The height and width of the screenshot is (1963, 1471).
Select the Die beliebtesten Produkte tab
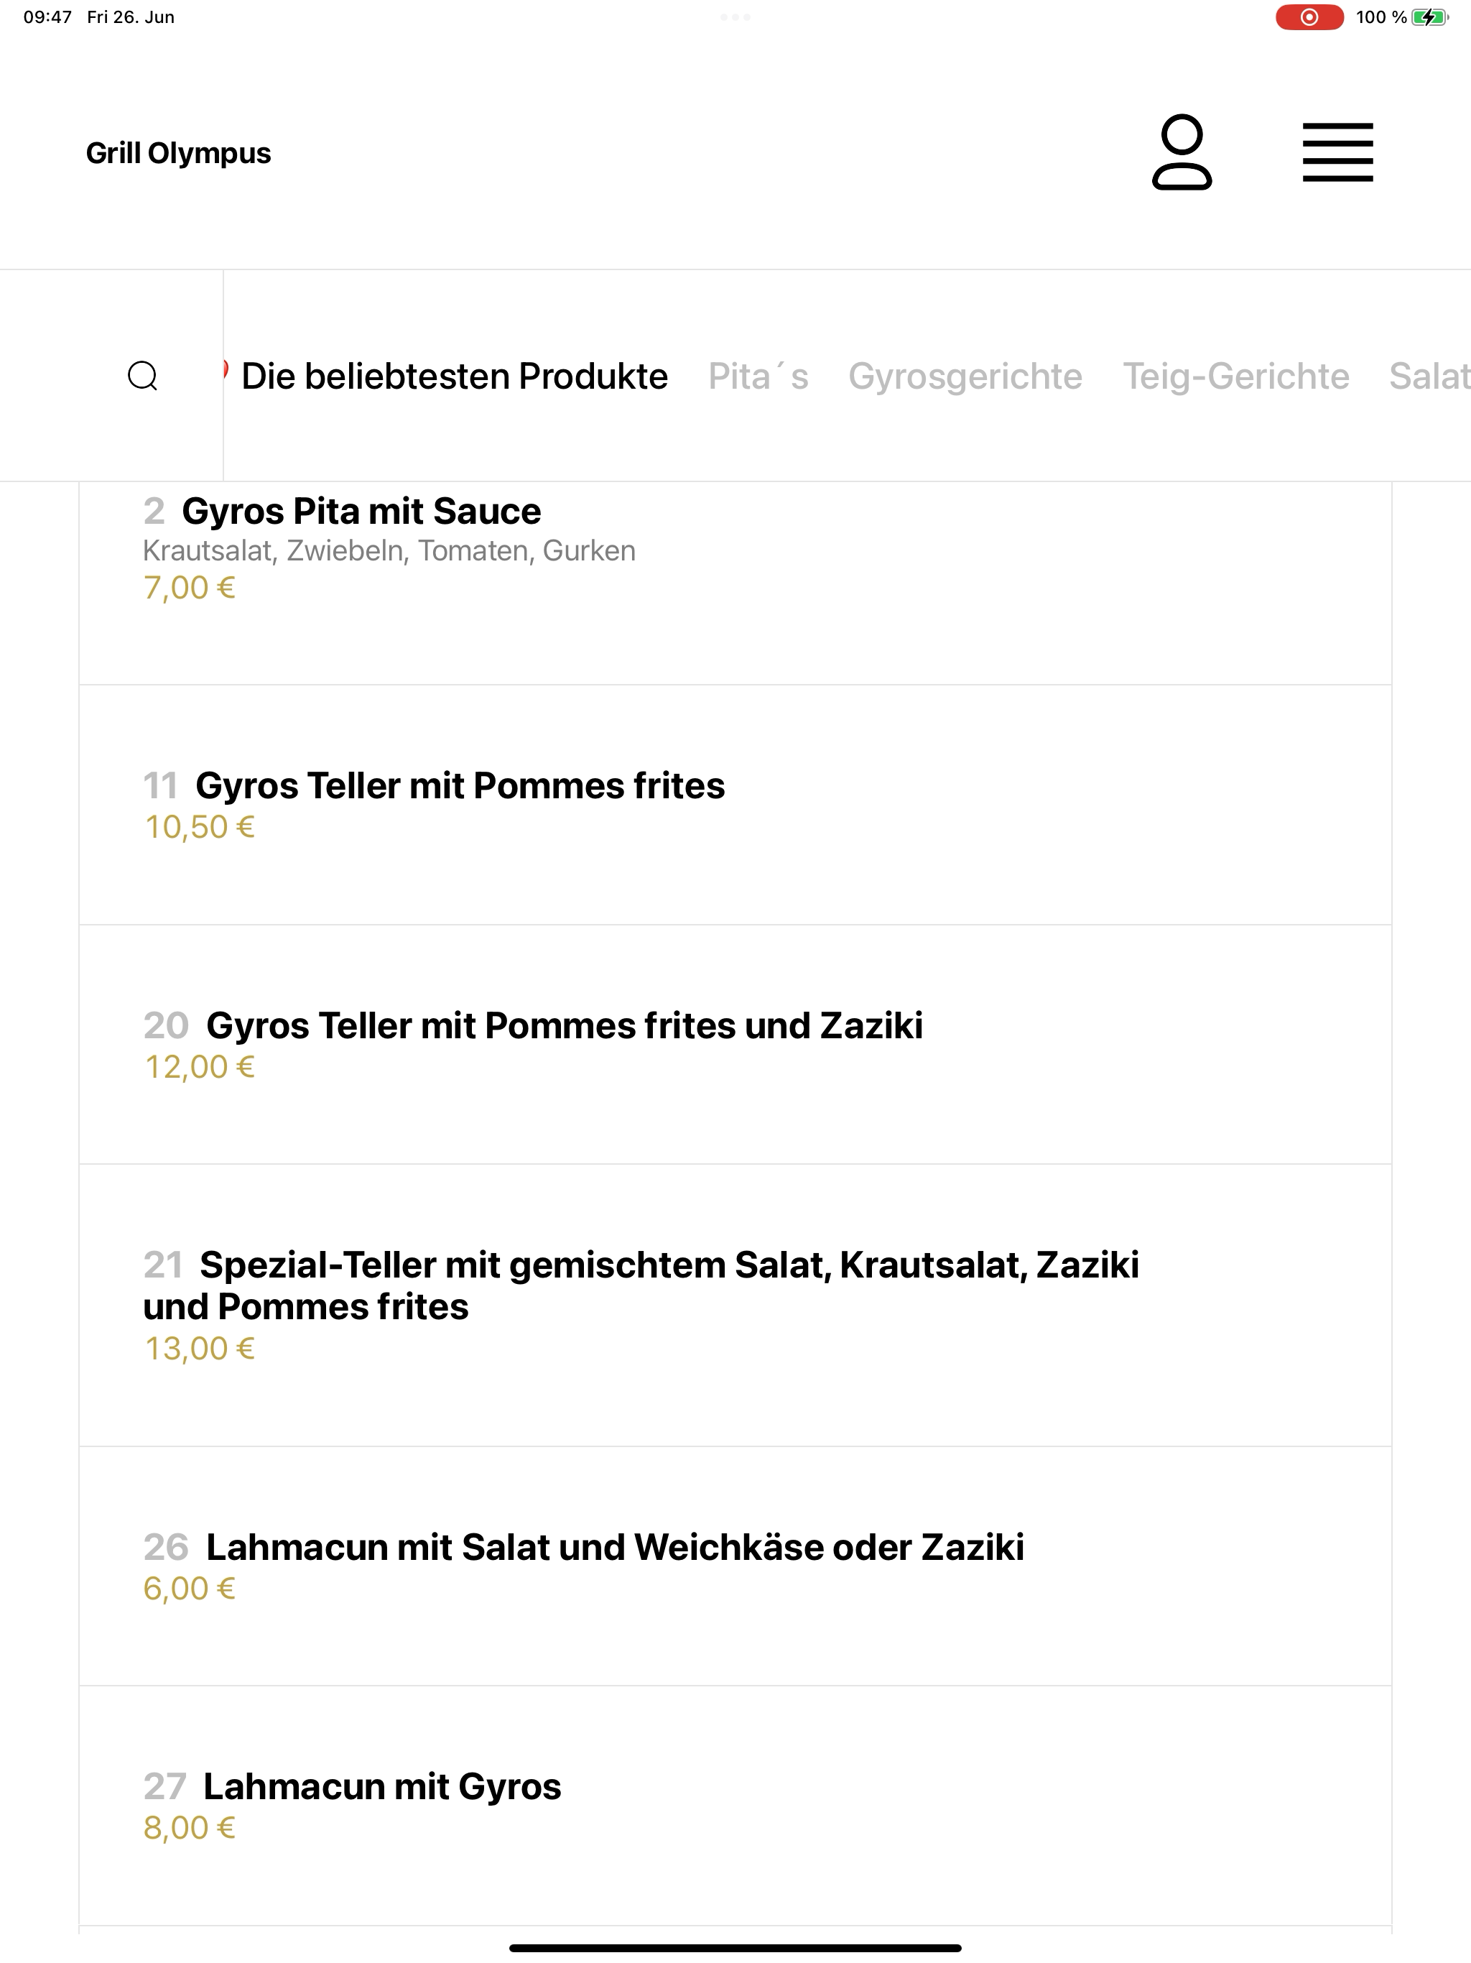pos(454,377)
